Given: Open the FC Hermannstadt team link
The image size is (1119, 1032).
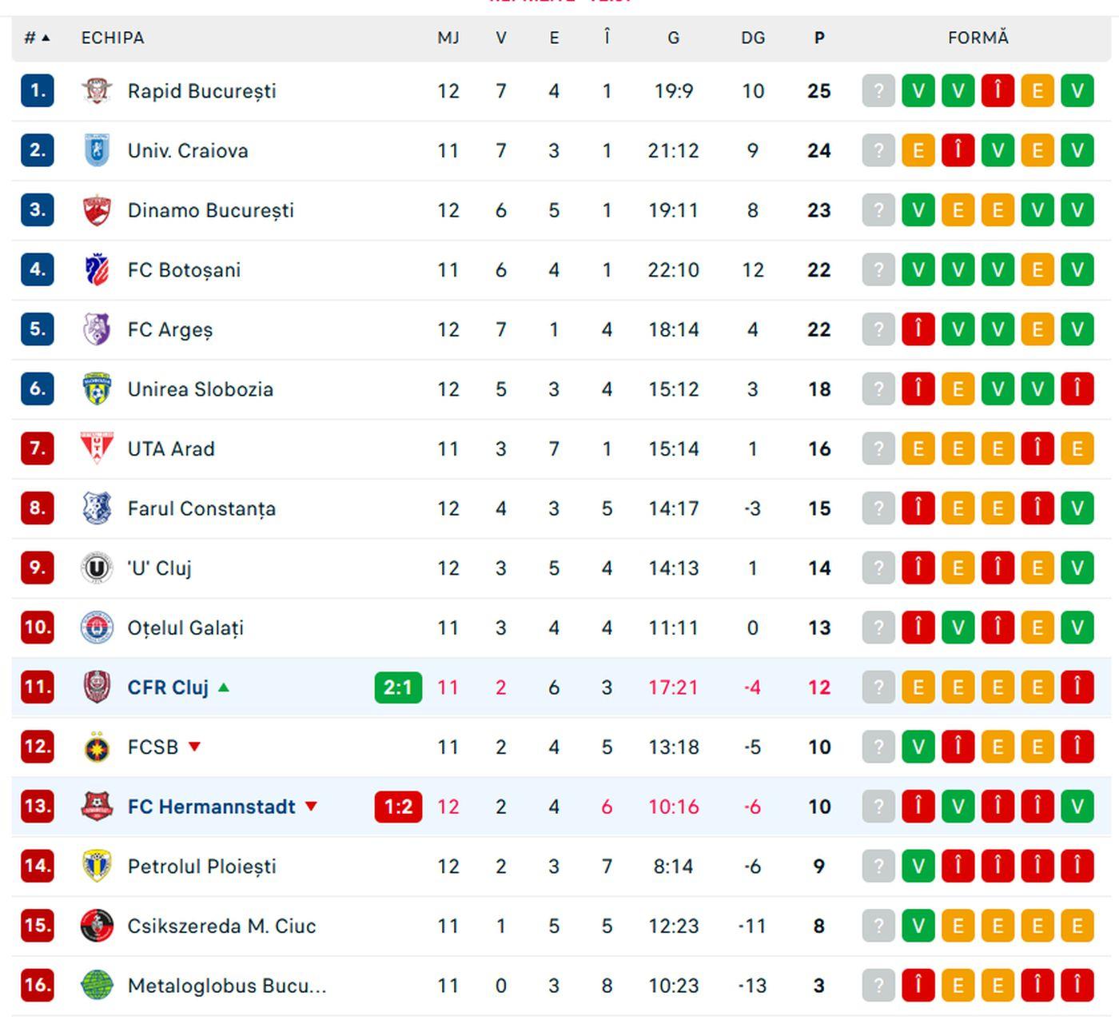Looking at the screenshot, I should click(211, 807).
